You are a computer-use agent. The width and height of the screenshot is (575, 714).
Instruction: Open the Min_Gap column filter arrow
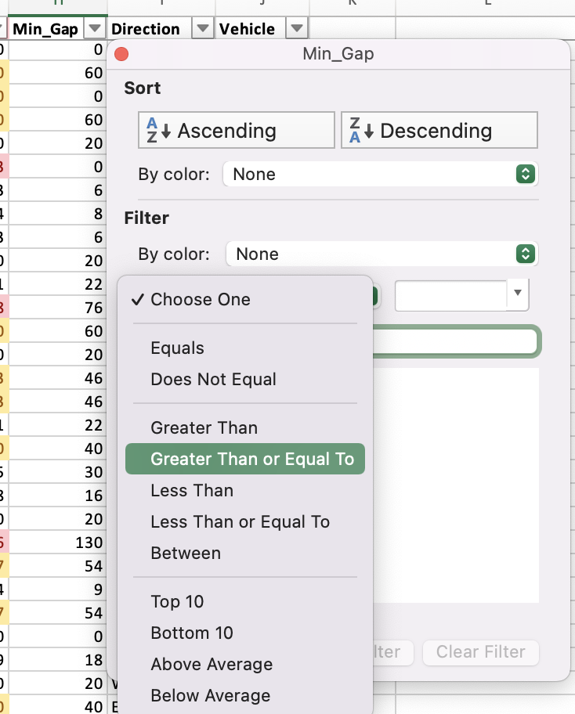(x=94, y=27)
